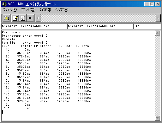The height and width of the screenshot is (123, 162).
Task: Click the loh06.smc source path field
Action: click(34, 26)
